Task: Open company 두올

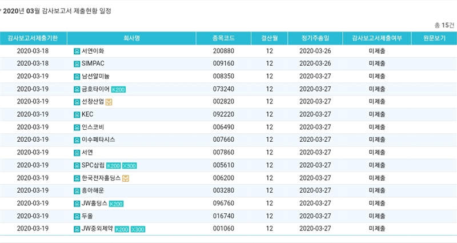Action: point(87,216)
